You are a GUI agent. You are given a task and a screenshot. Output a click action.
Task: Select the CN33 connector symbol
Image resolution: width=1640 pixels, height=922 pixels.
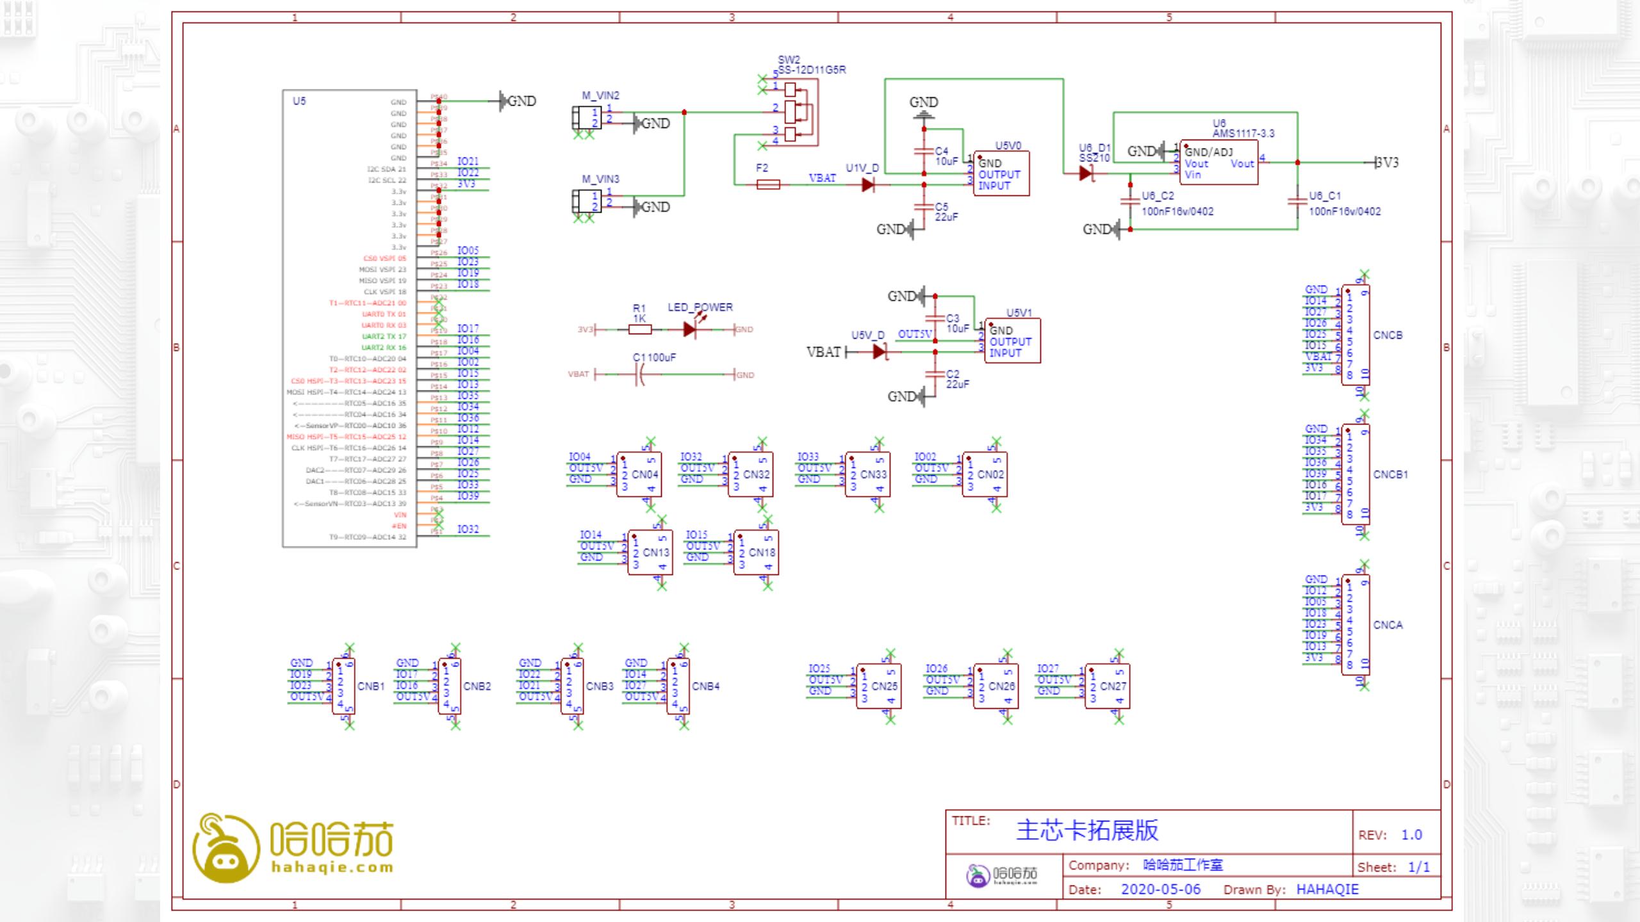coord(867,474)
